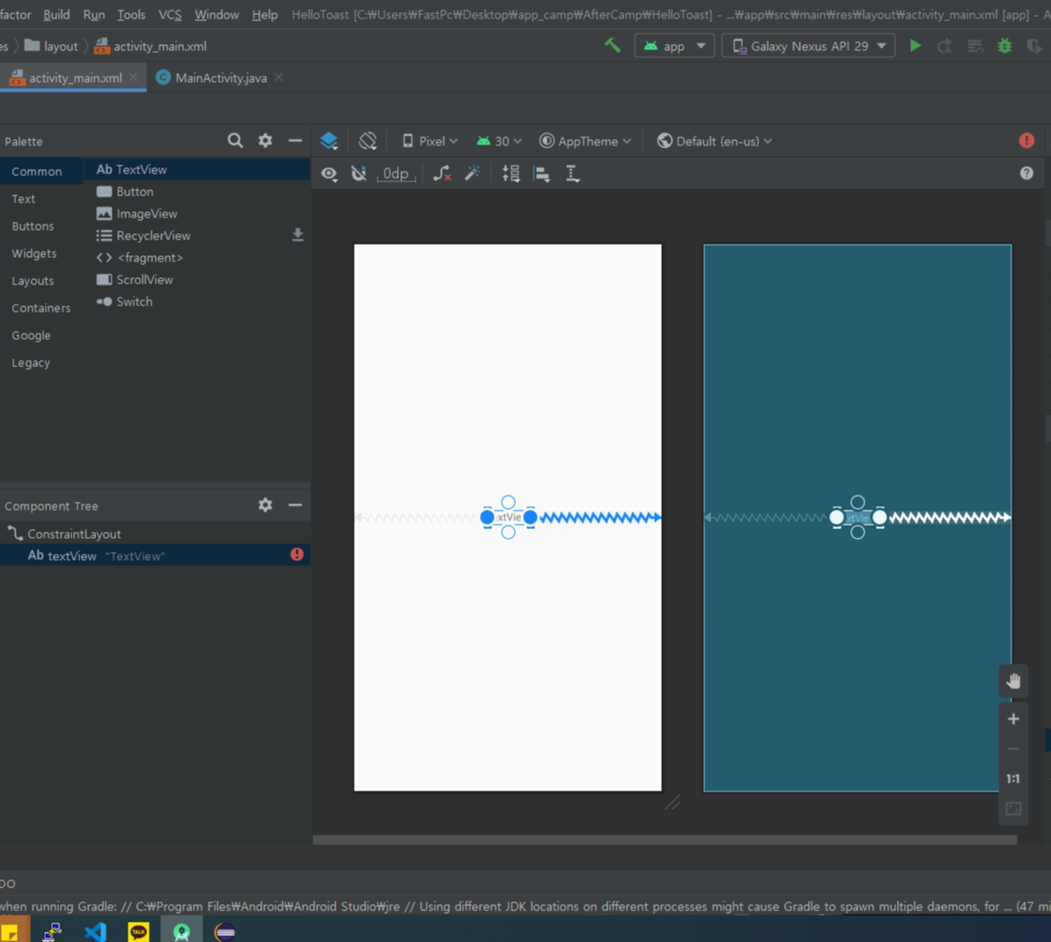
Task: Select the Containers palette category
Action: [x=41, y=308]
